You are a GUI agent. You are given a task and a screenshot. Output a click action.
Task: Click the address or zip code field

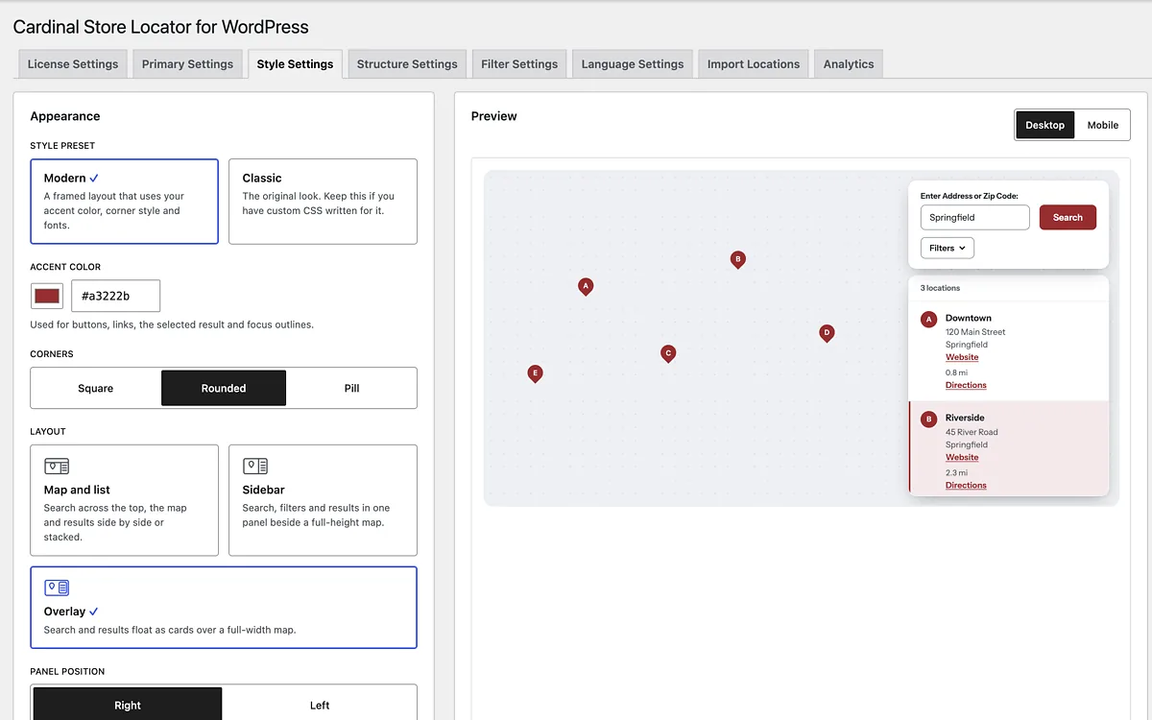pyautogui.click(x=975, y=217)
